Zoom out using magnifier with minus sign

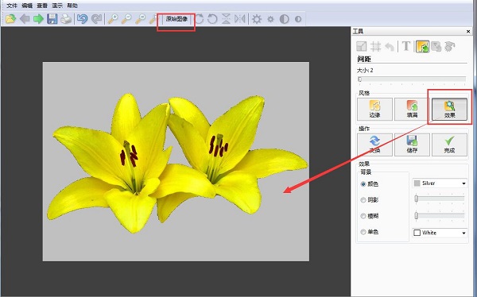pos(126,19)
